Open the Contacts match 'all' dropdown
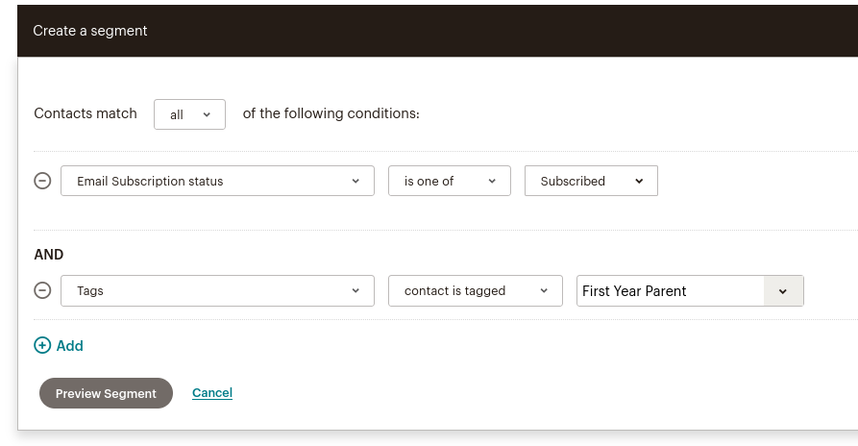The width and height of the screenshot is (858, 446). coord(189,114)
